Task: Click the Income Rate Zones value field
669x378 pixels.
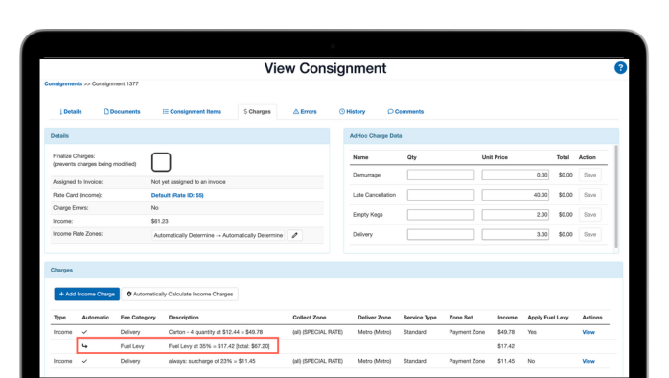Action: click(x=218, y=235)
